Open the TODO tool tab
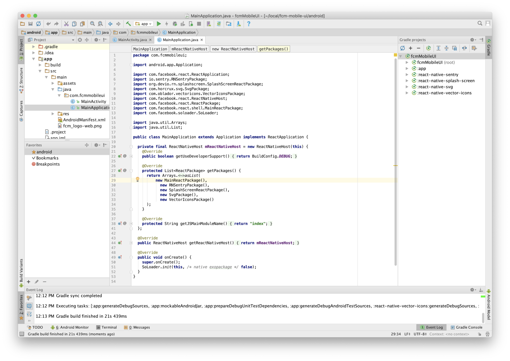510x361 pixels. (35, 327)
